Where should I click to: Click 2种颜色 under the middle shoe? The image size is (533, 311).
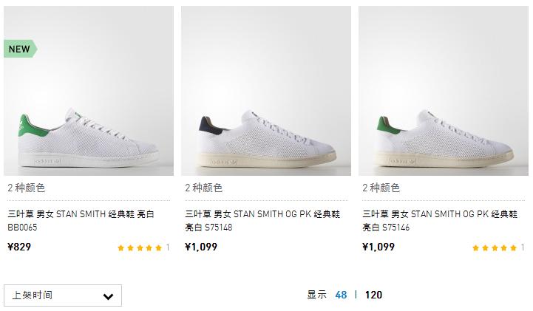point(204,188)
